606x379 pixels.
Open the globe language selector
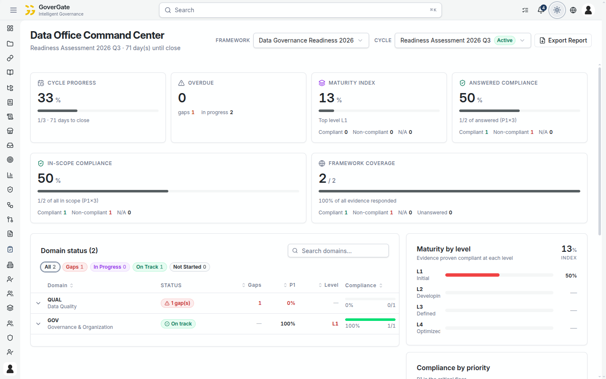click(x=573, y=10)
